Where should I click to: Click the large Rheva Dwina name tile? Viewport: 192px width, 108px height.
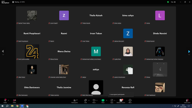coord(64,51)
